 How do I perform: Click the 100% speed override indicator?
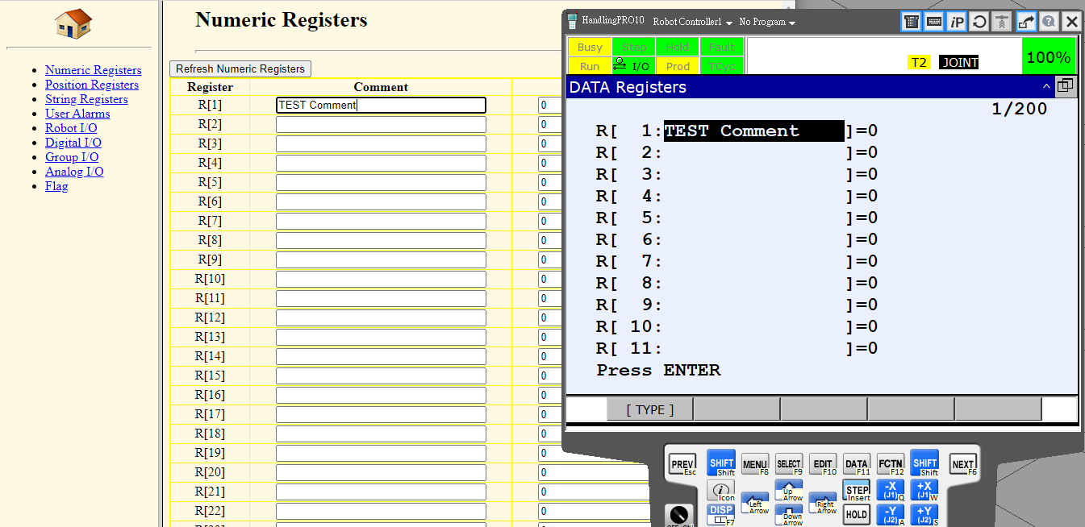pos(1048,57)
